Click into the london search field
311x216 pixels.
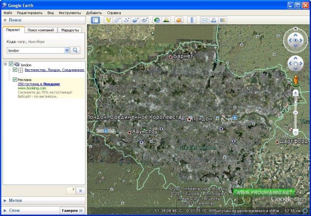click(x=36, y=51)
